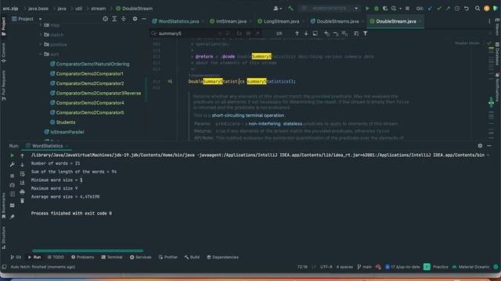
Task: Start debugging with the green bug icon
Action: 377,9
